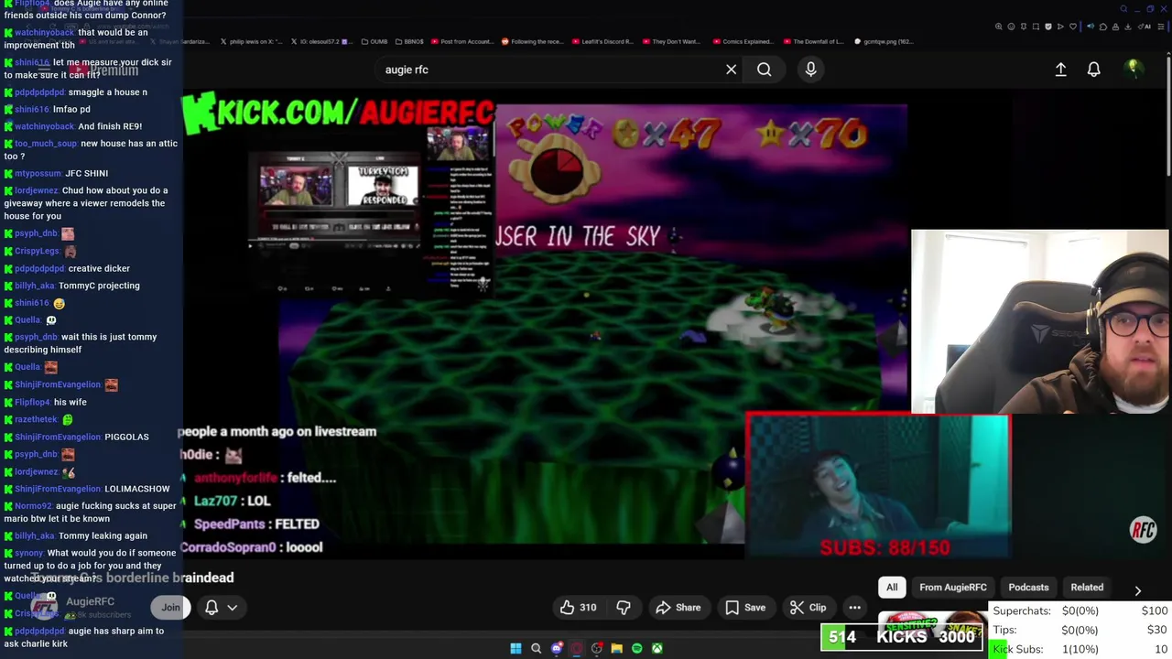Share the video
The height and width of the screenshot is (659, 1172).
click(x=678, y=608)
